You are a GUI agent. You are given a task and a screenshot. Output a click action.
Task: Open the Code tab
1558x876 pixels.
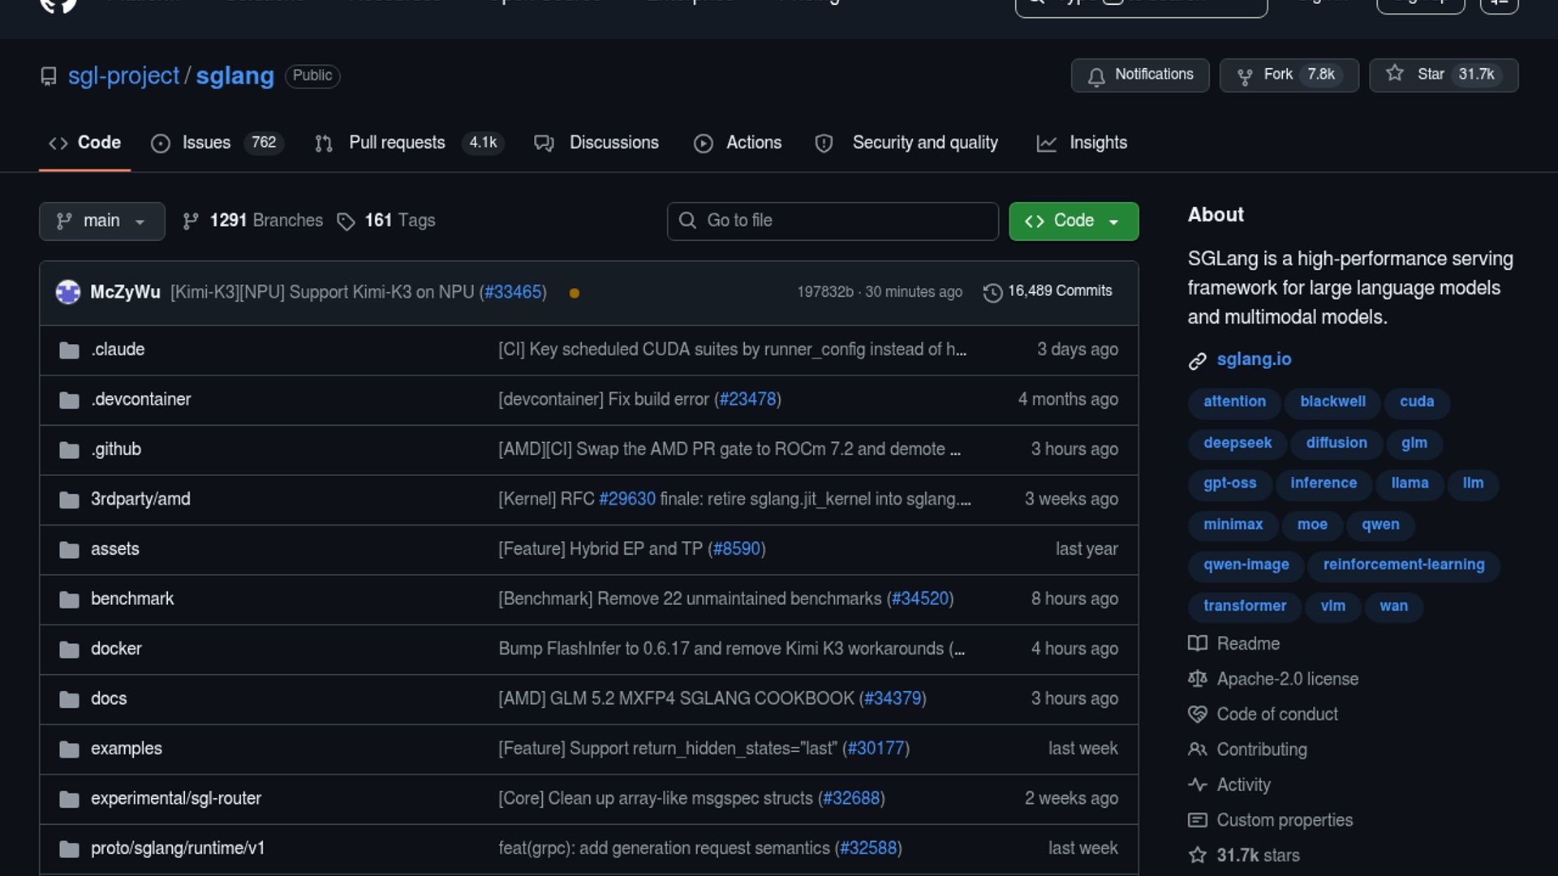point(85,143)
